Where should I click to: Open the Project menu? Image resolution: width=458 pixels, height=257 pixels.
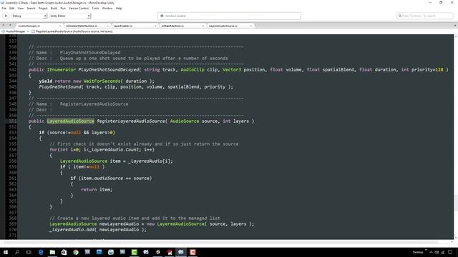pos(43,8)
